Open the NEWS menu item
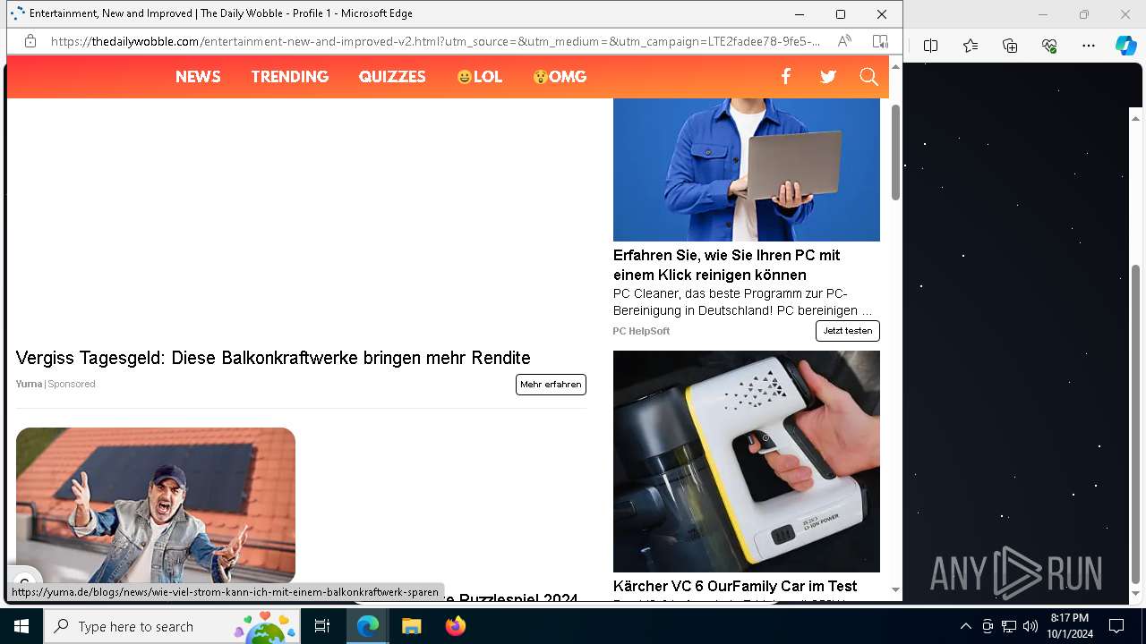This screenshot has height=644, width=1146. pyautogui.click(x=198, y=77)
